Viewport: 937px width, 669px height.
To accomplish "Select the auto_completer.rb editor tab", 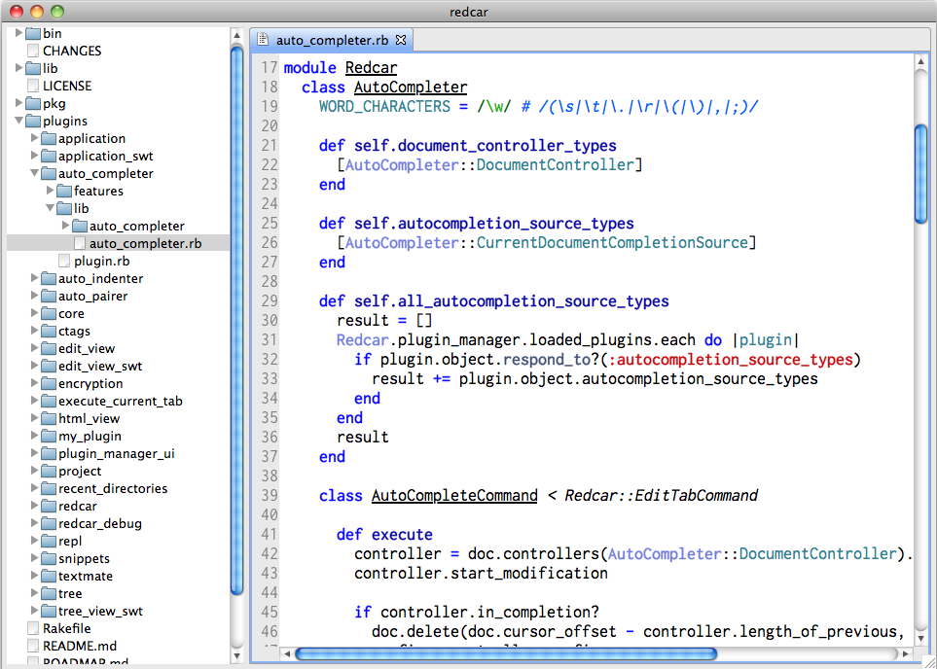I will pyautogui.click(x=332, y=40).
